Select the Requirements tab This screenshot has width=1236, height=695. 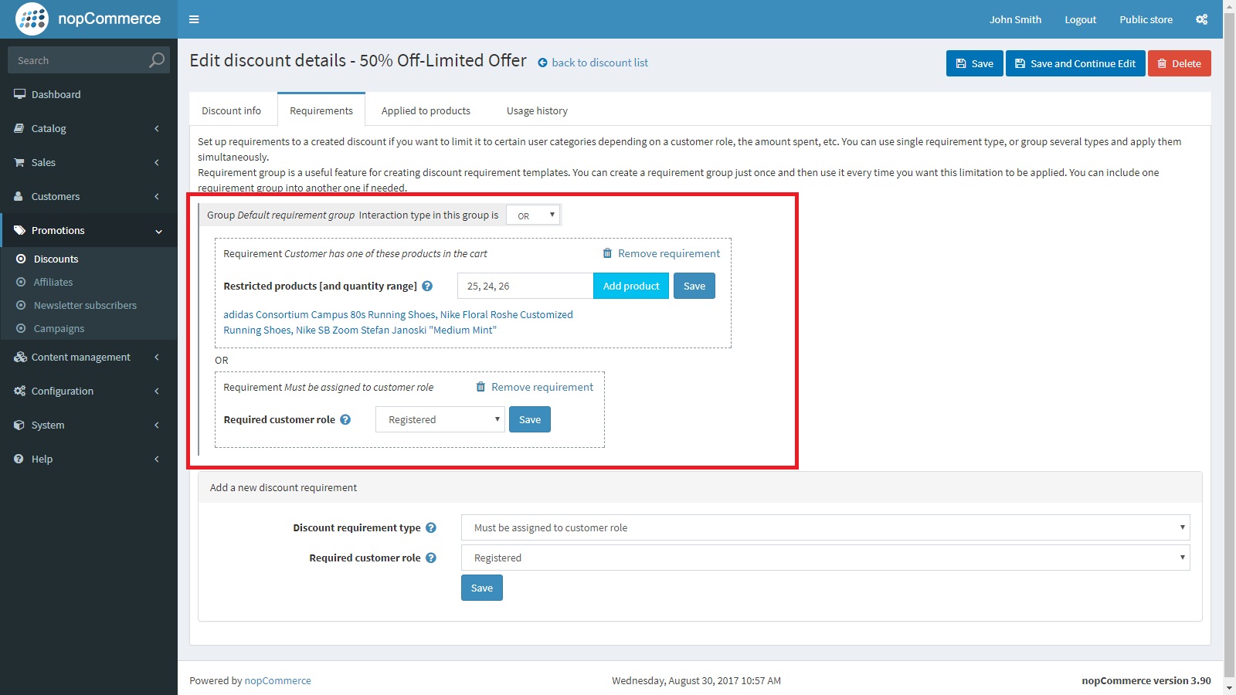tap(321, 110)
